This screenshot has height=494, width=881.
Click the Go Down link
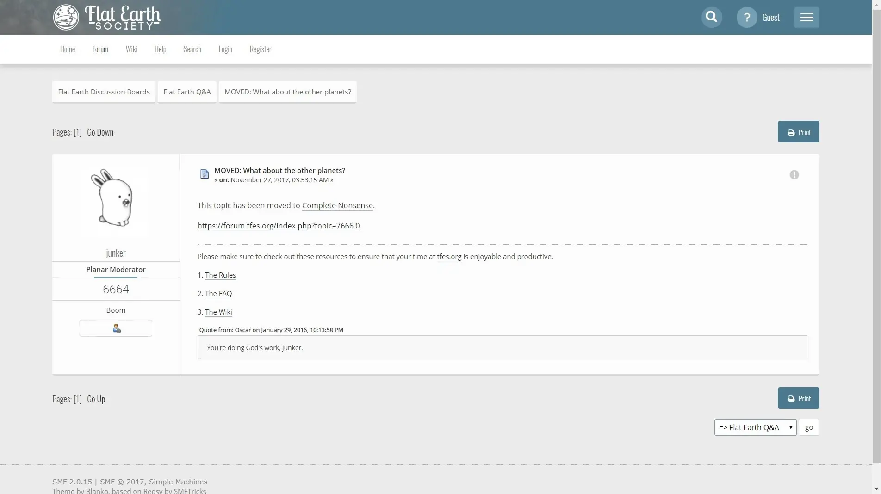100,132
